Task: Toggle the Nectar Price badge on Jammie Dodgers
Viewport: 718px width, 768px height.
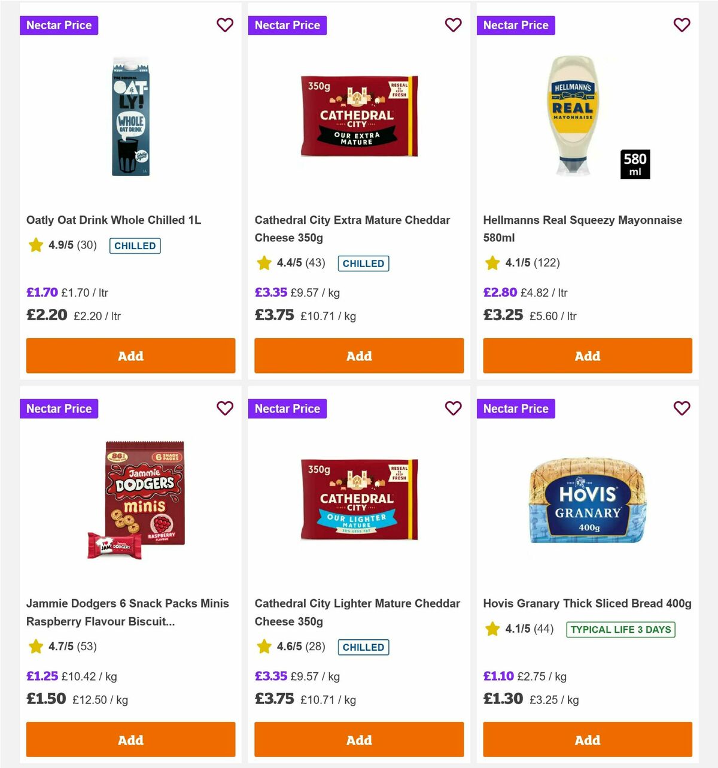Action: [59, 408]
